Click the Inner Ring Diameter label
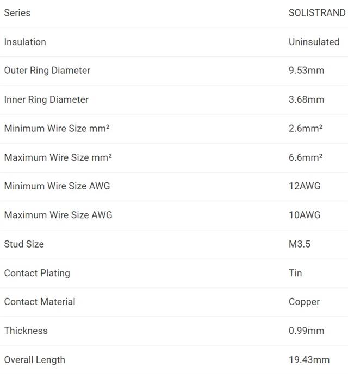Screen dimensions: 348x374 46,100
